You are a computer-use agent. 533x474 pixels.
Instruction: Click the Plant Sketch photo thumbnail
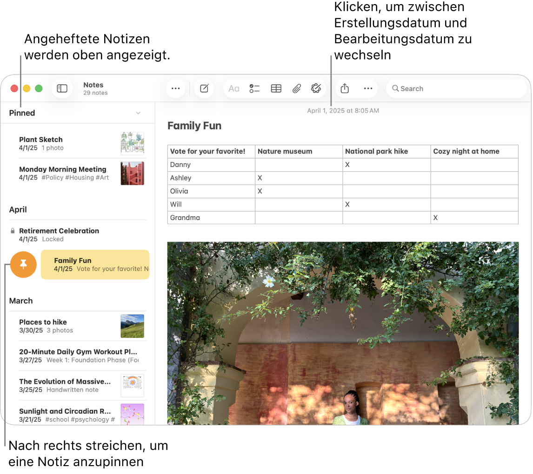point(132,143)
